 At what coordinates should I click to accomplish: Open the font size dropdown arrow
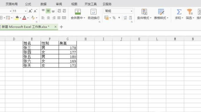pos(26,11)
